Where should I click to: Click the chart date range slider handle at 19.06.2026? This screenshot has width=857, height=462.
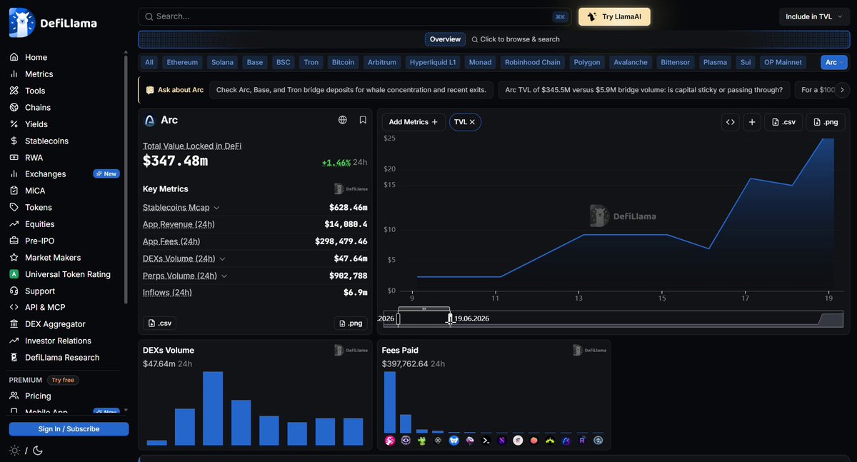point(450,318)
